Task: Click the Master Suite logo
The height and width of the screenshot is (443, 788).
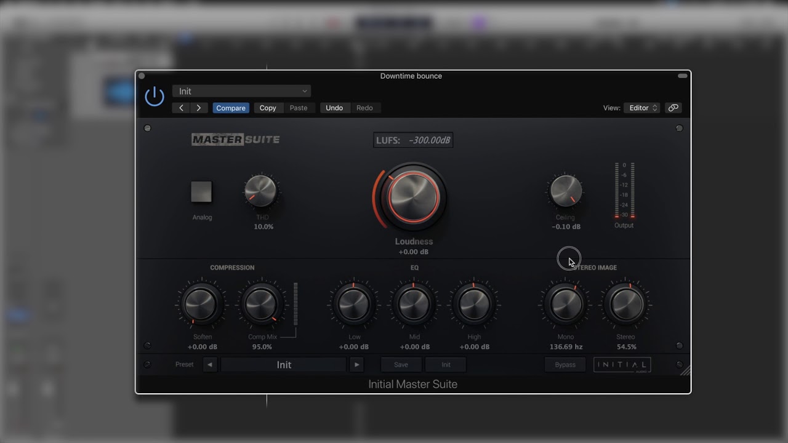Action: (x=236, y=140)
